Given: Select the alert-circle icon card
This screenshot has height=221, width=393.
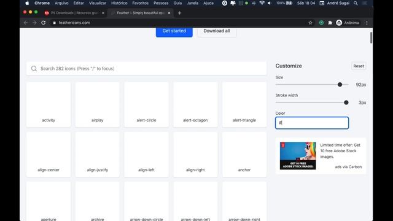Looking at the screenshot, I should click(x=146, y=104).
